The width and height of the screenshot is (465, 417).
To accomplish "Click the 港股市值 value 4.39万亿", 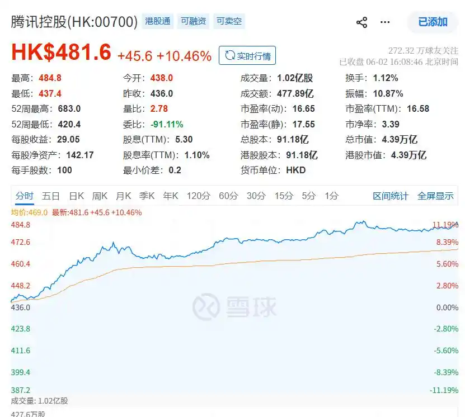I will tap(408, 155).
